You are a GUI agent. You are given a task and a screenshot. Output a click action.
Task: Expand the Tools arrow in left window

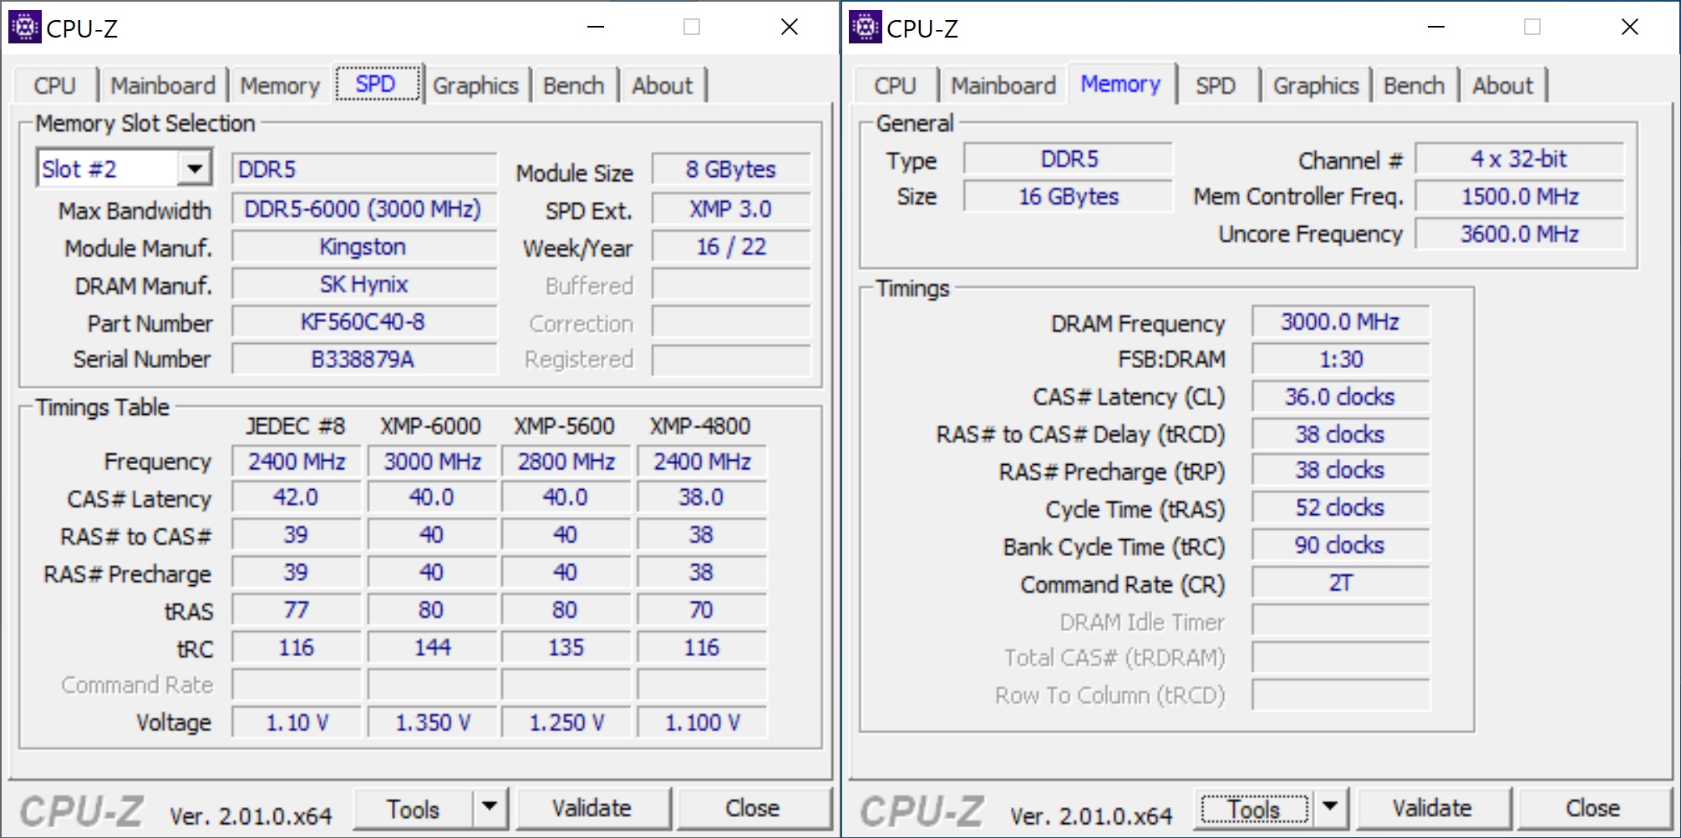(490, 807)
